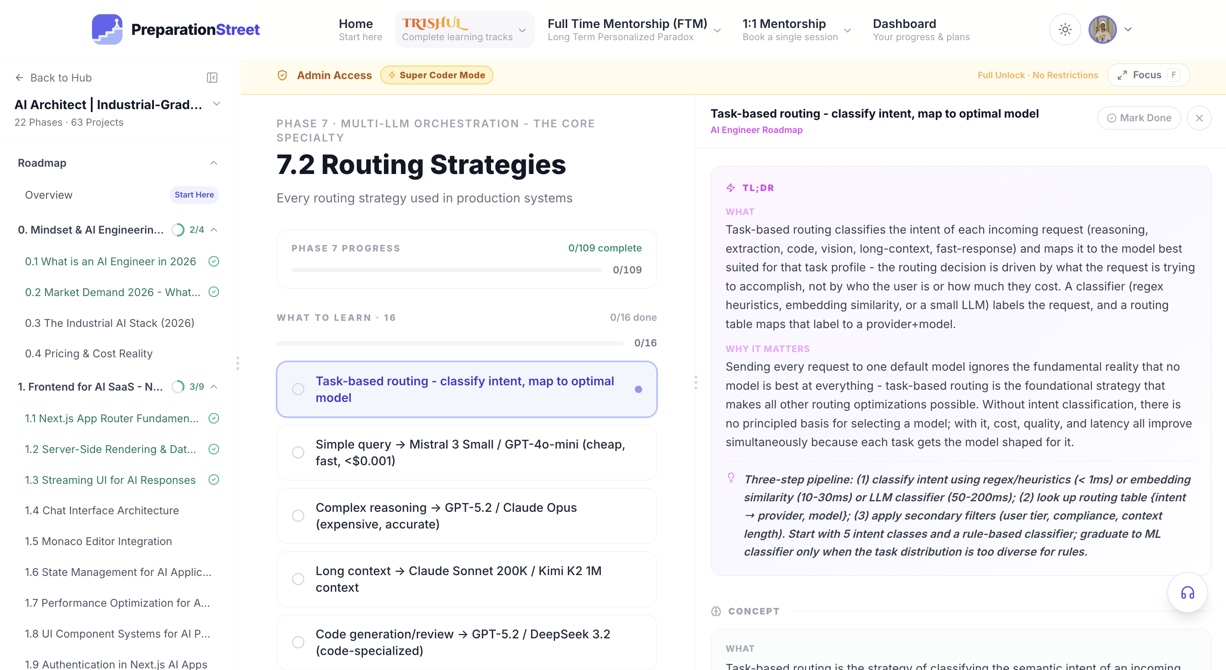Check off Code generation/review item
The height and width of the screenshot is (670, 1226).
pos(298,642)
